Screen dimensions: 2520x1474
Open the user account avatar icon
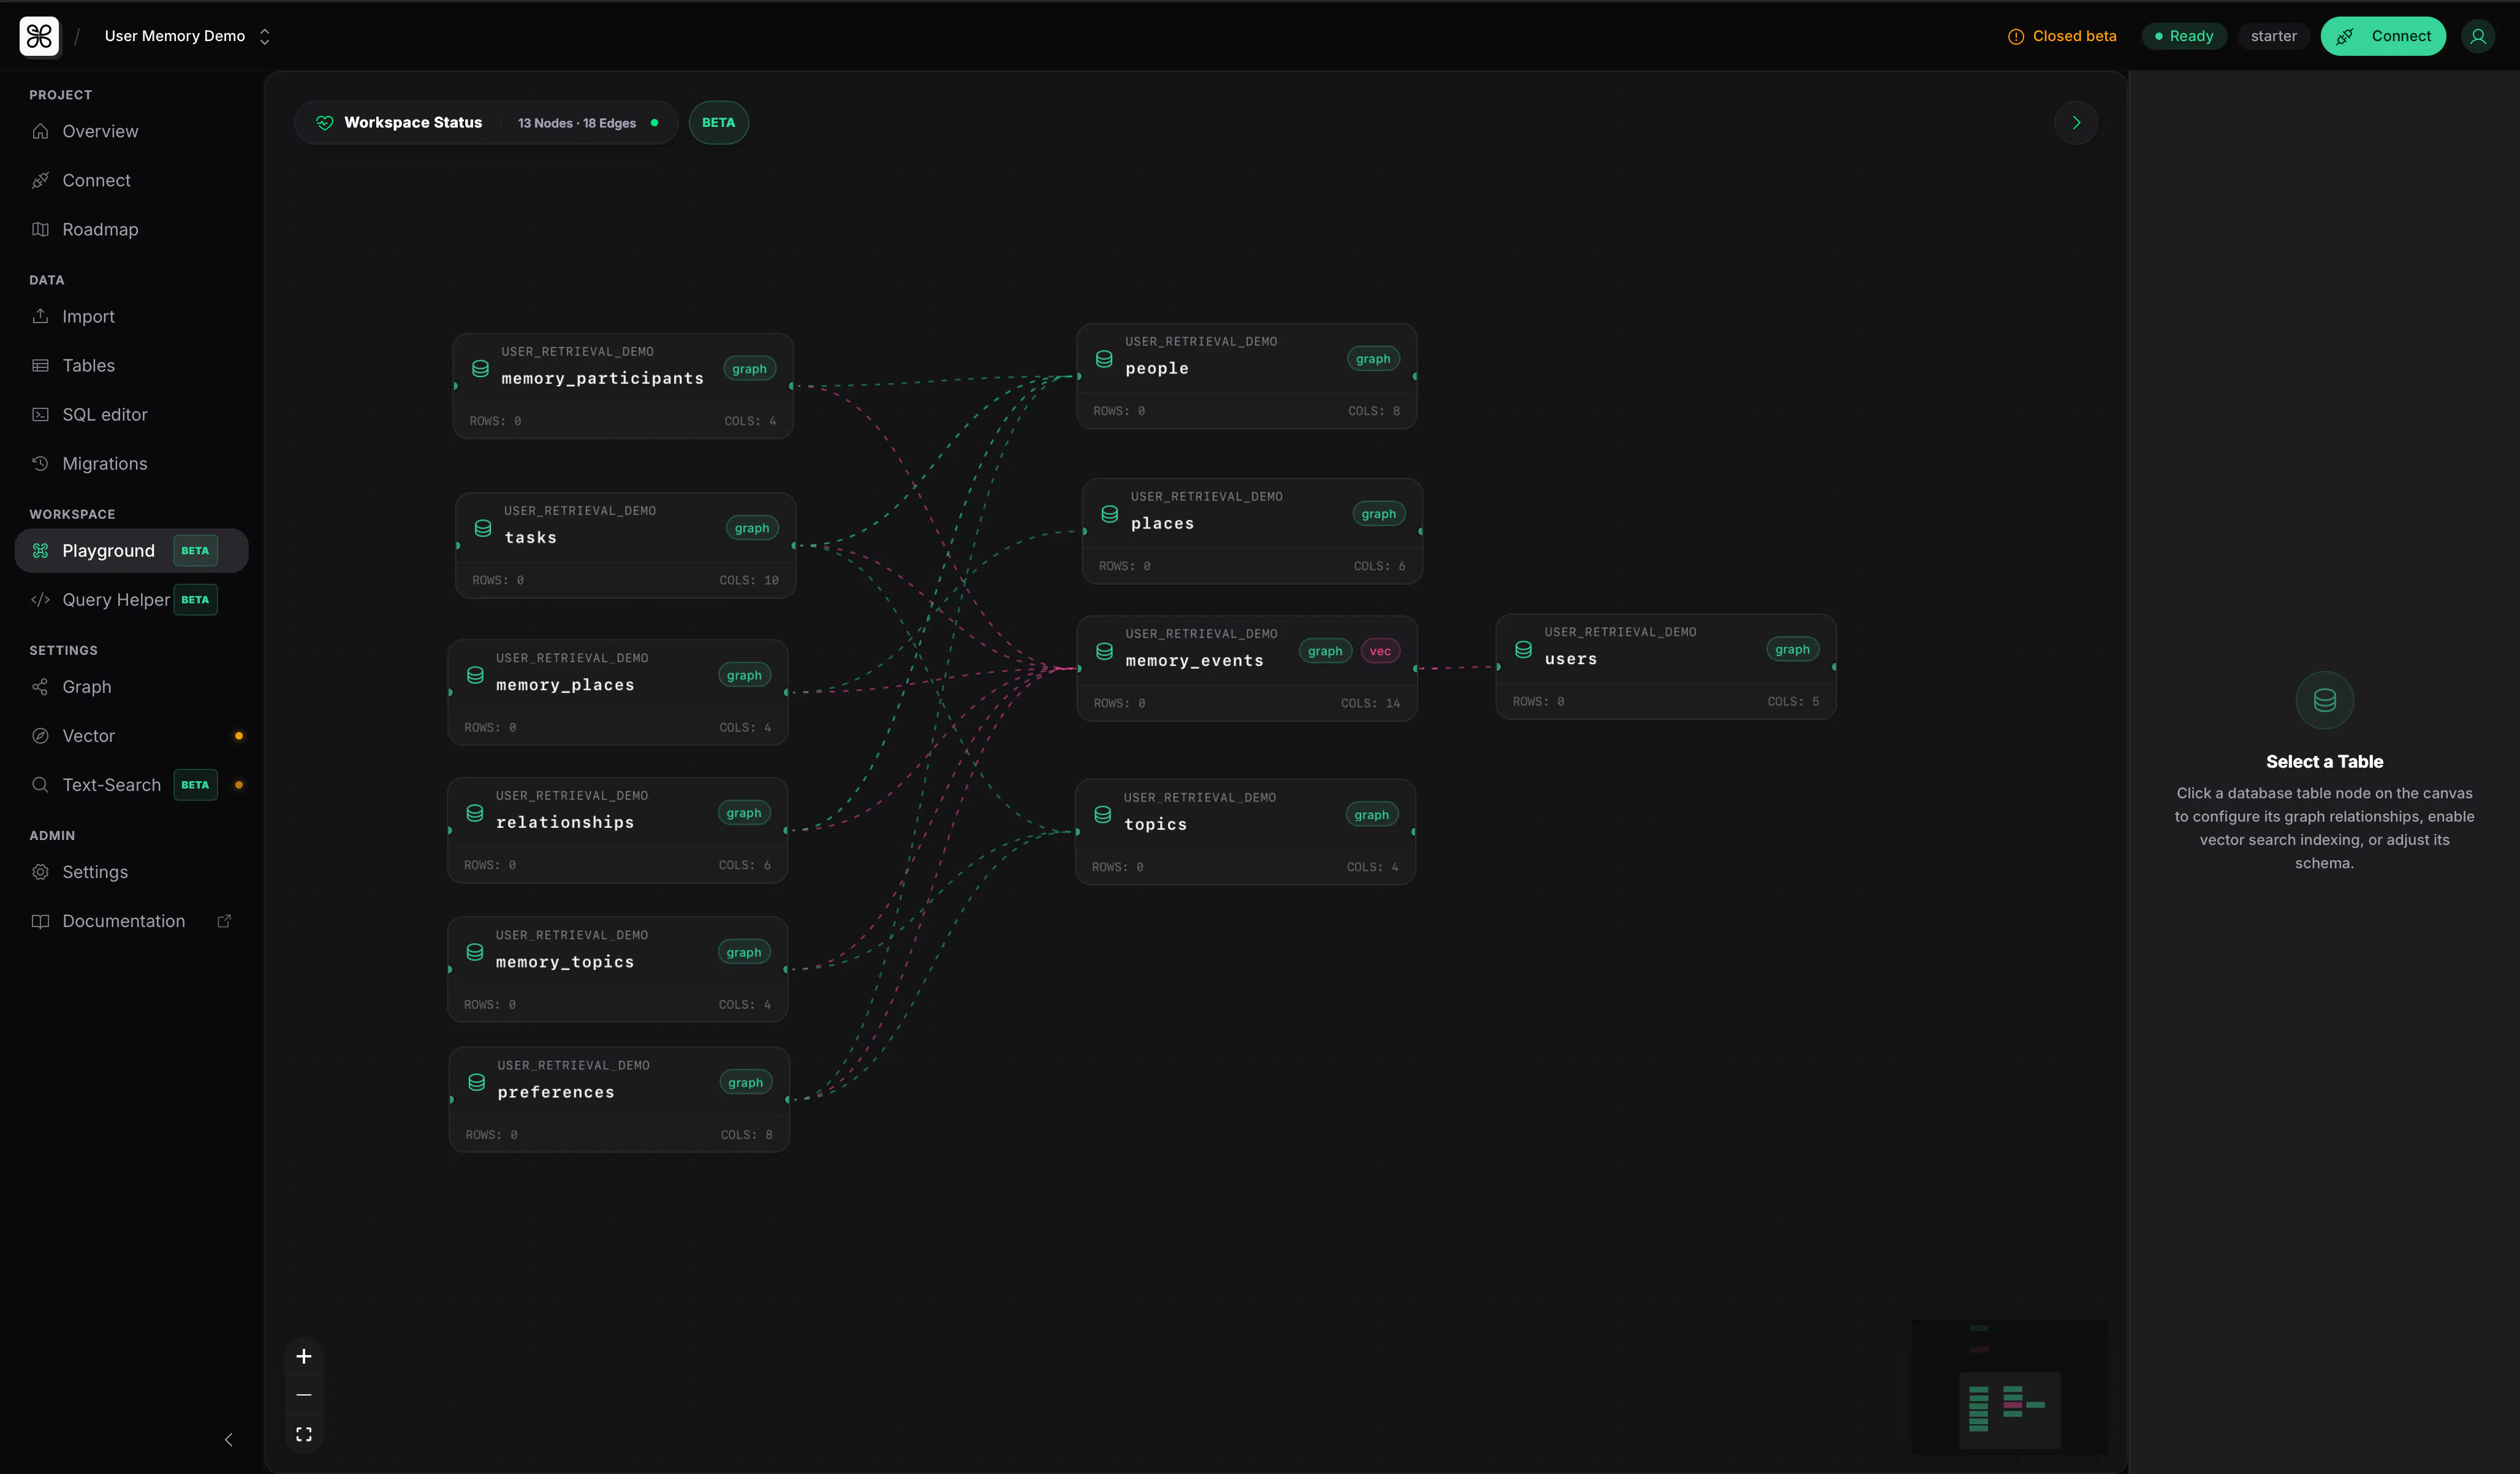tap(2478, 36)
